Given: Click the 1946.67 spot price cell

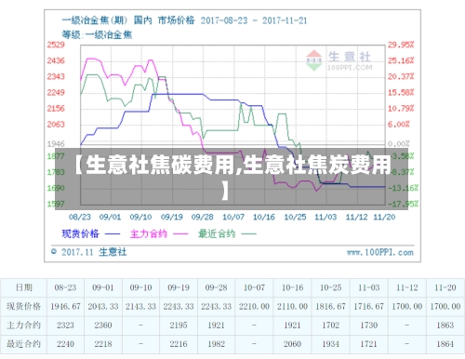Looking at the screenshot, I should pyautogui.click(x=65, y=306).
